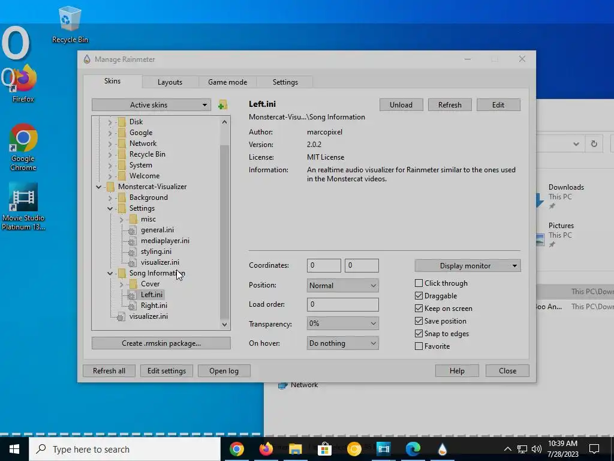
Task: Click the Close button at bottom
Action: pos(507,370)
